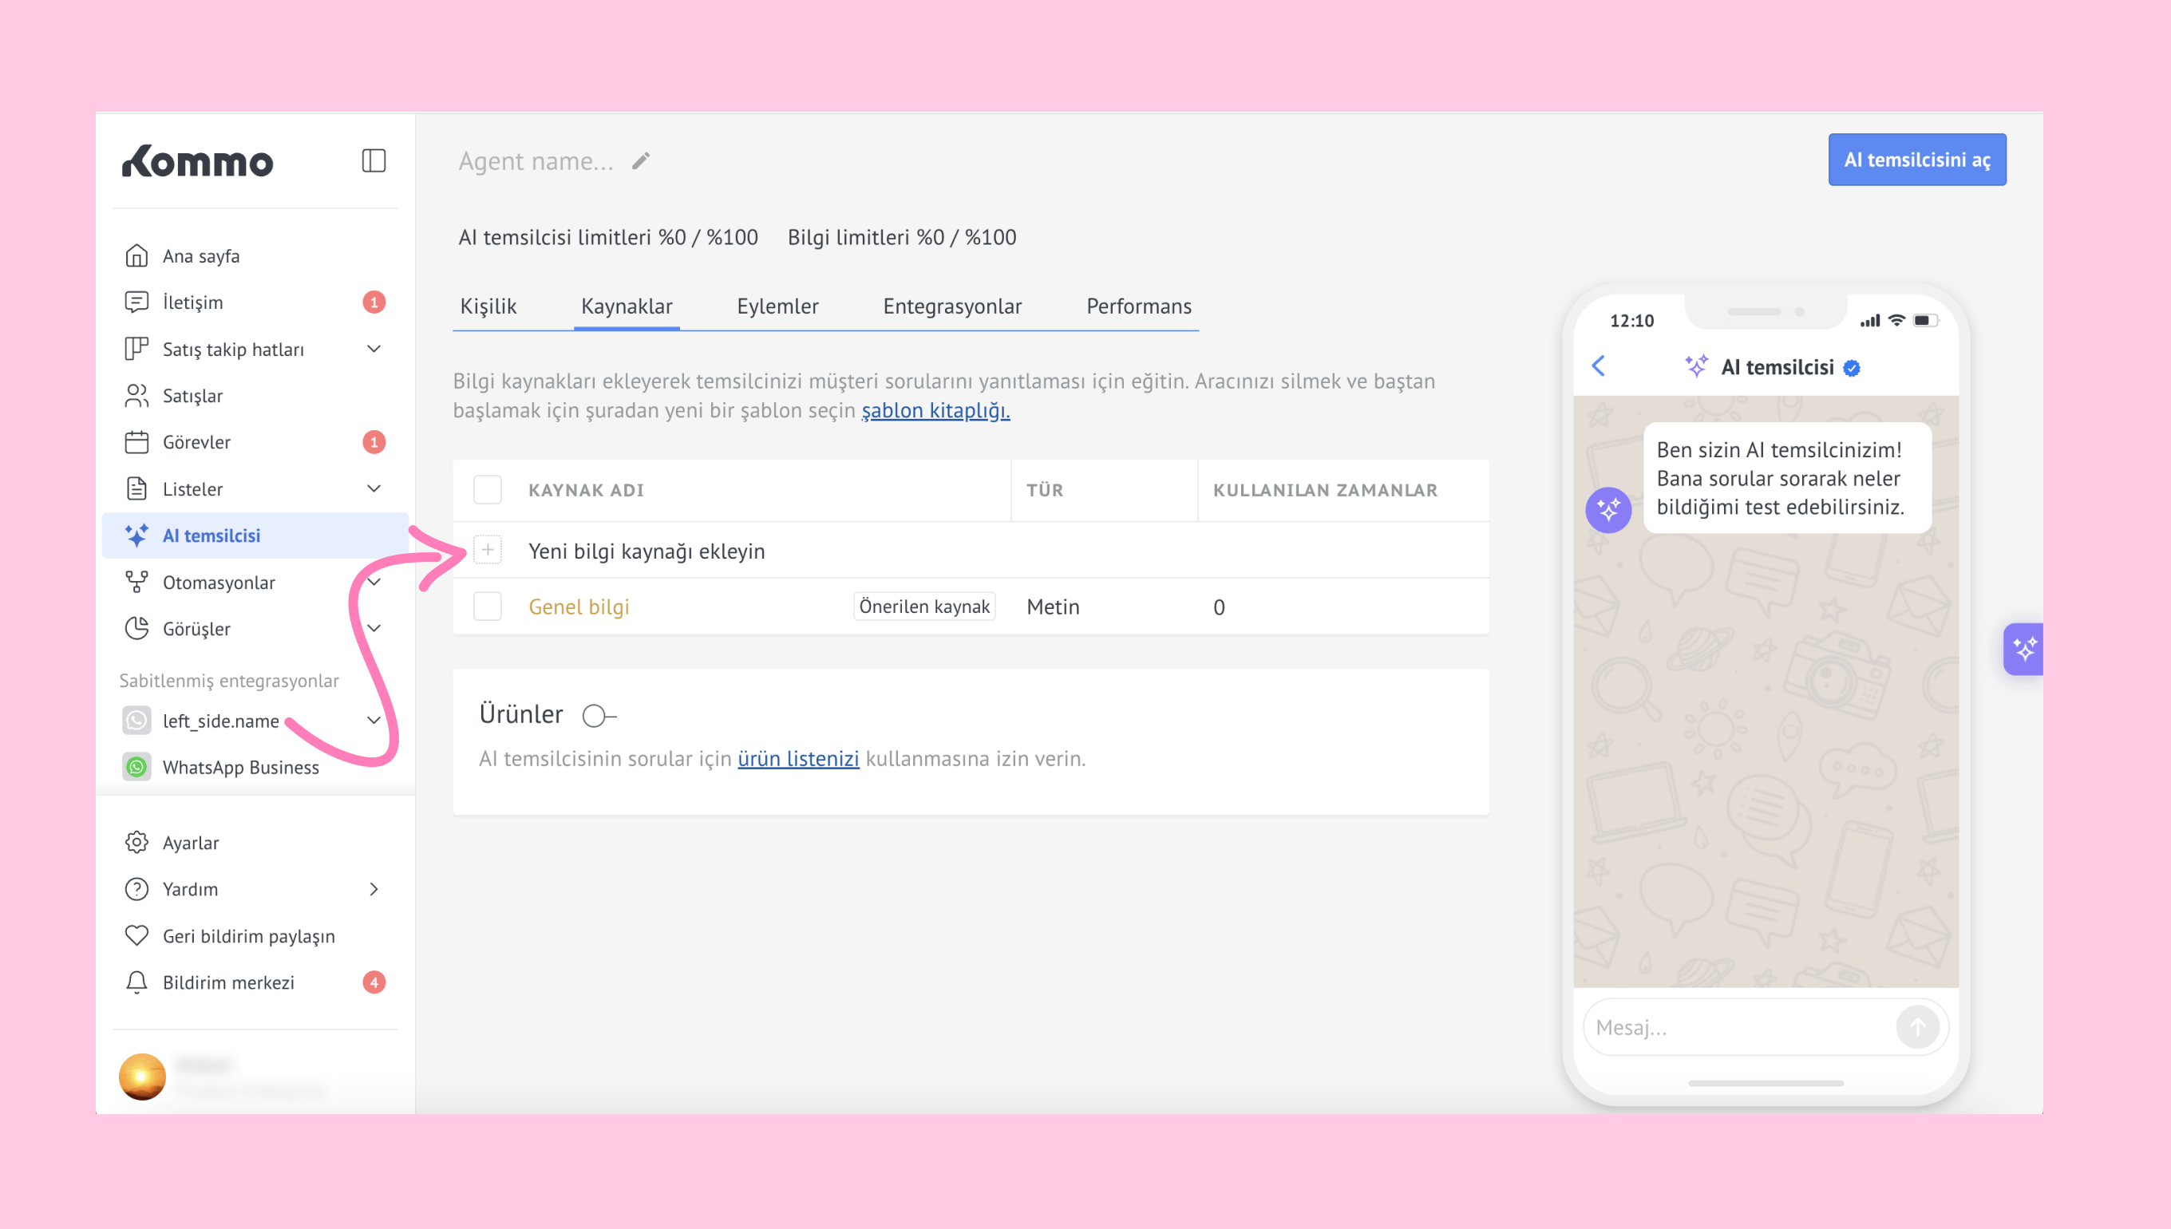
Task: Click the plus icon to add knowledge source
Action: [487, 551]
